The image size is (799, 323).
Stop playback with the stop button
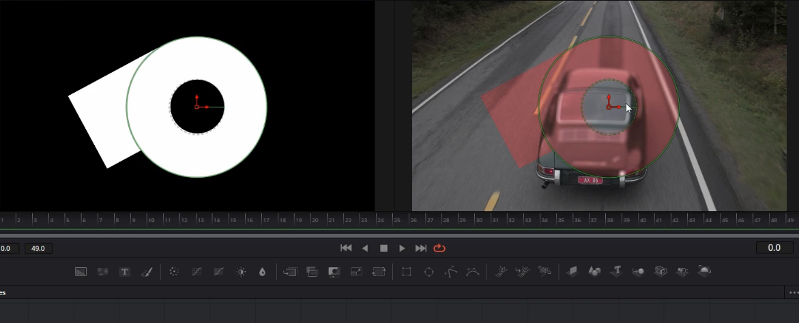383,248
